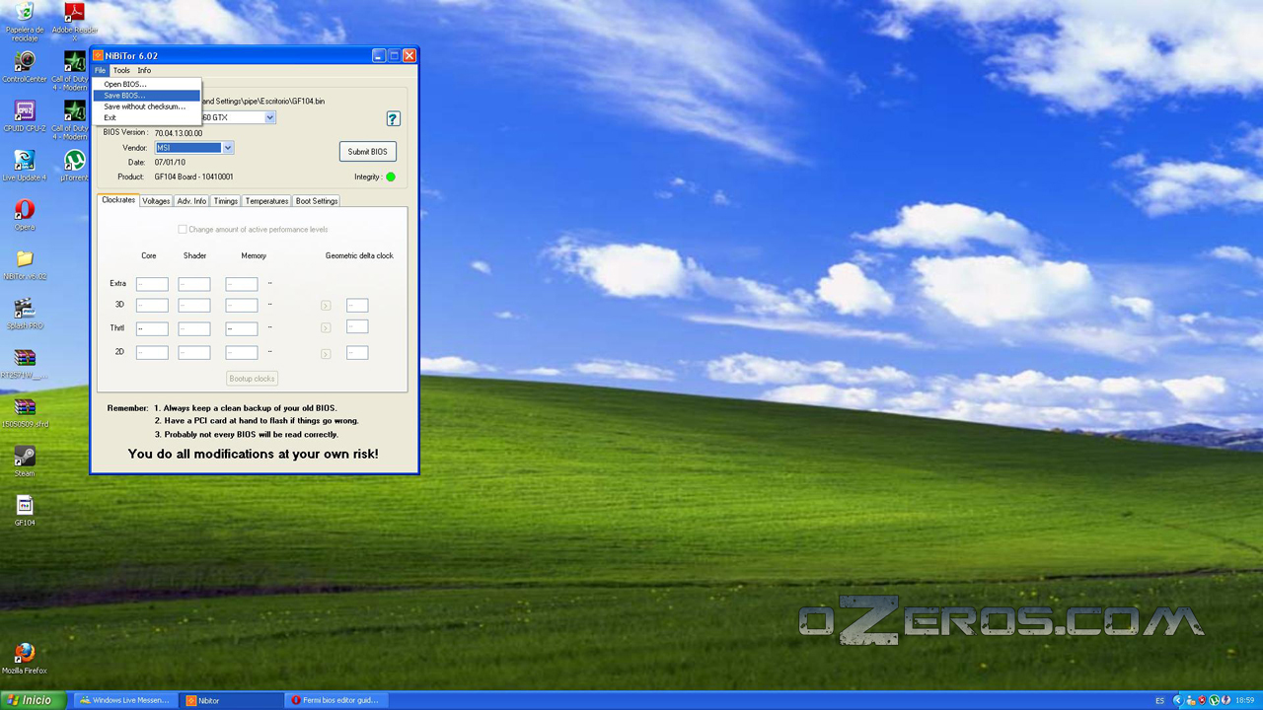This screenshot has width=1263, height=710.
Task: Switch to the Boot Settings tab
Action: (317, 201)
